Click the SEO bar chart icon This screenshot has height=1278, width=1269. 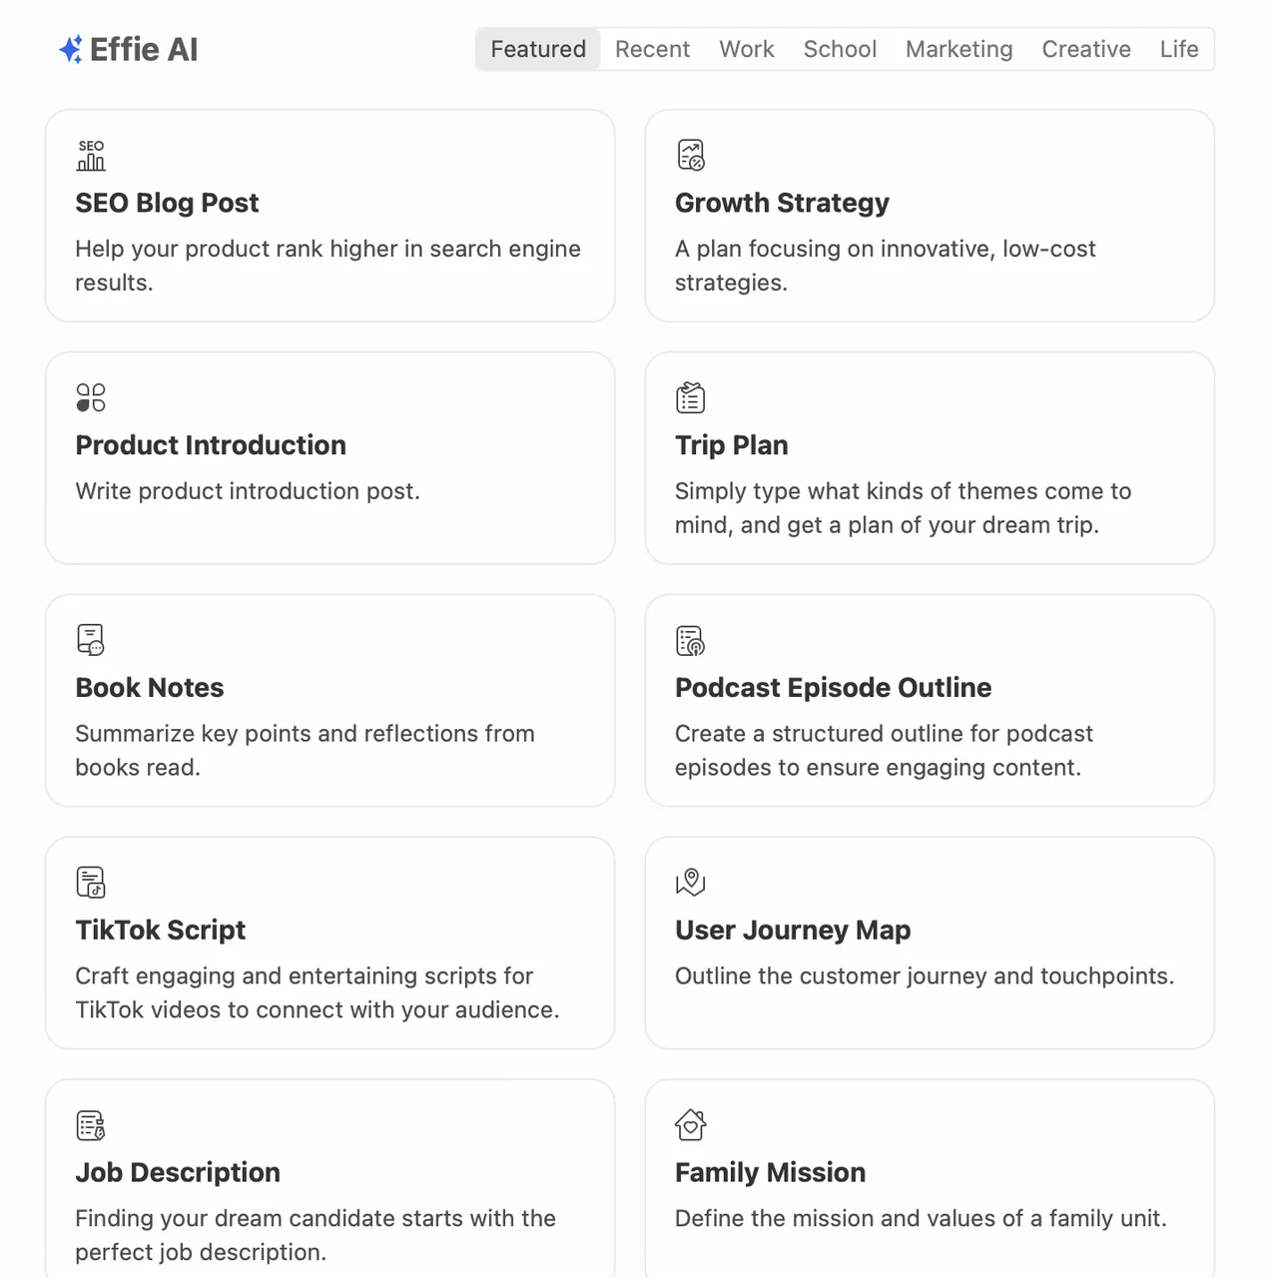coord(91,156)
